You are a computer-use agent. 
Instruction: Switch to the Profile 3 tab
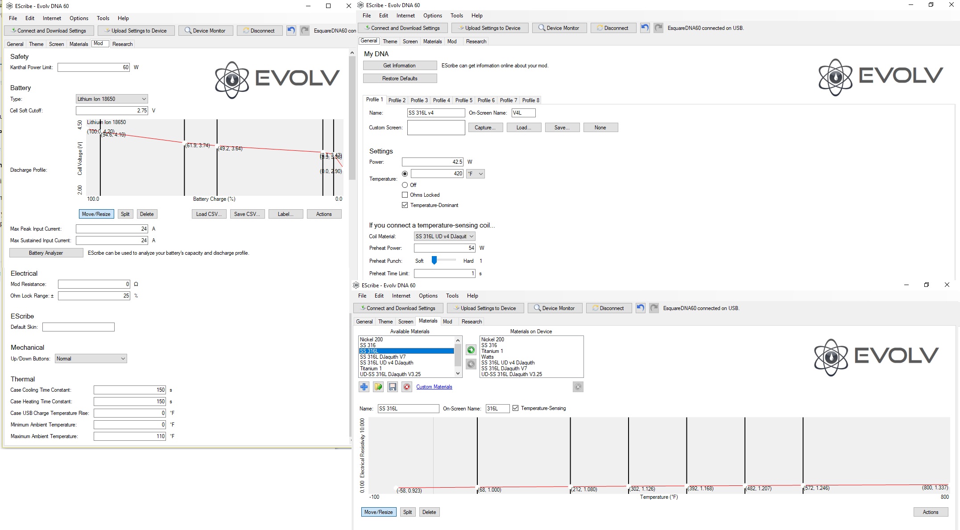(x=419, y=100)
